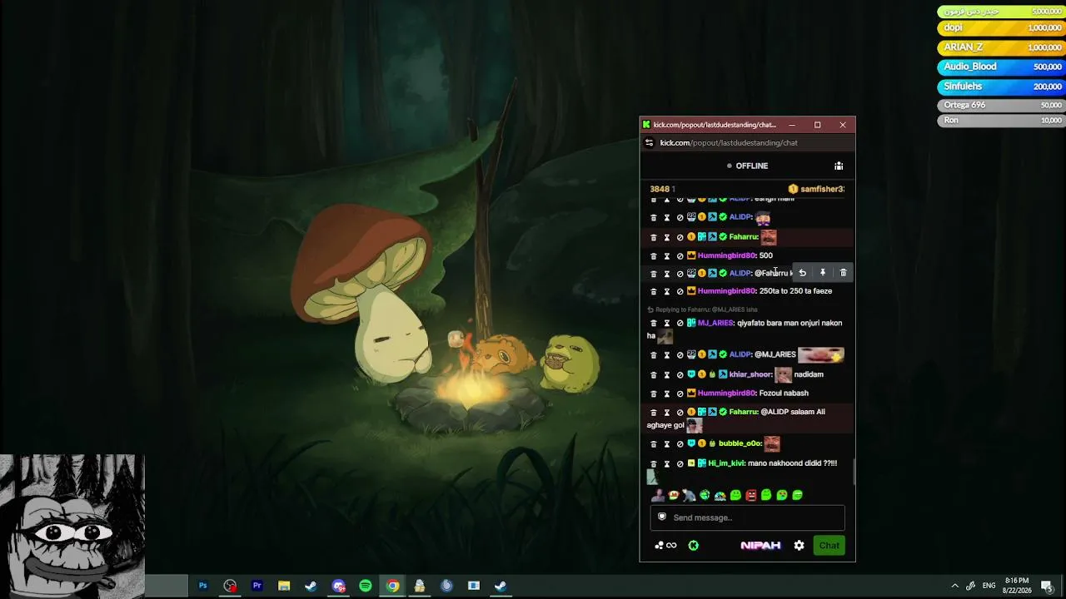Delete Hummingbird80's "500" message via trash icon
This screenshot has height=599, width=1066.
point(654,256)
